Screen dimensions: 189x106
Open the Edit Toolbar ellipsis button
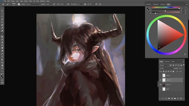[x=2, y=71]
